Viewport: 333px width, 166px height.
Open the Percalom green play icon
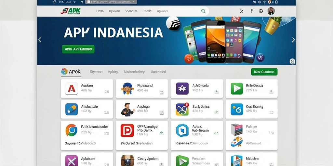(182, 161)
